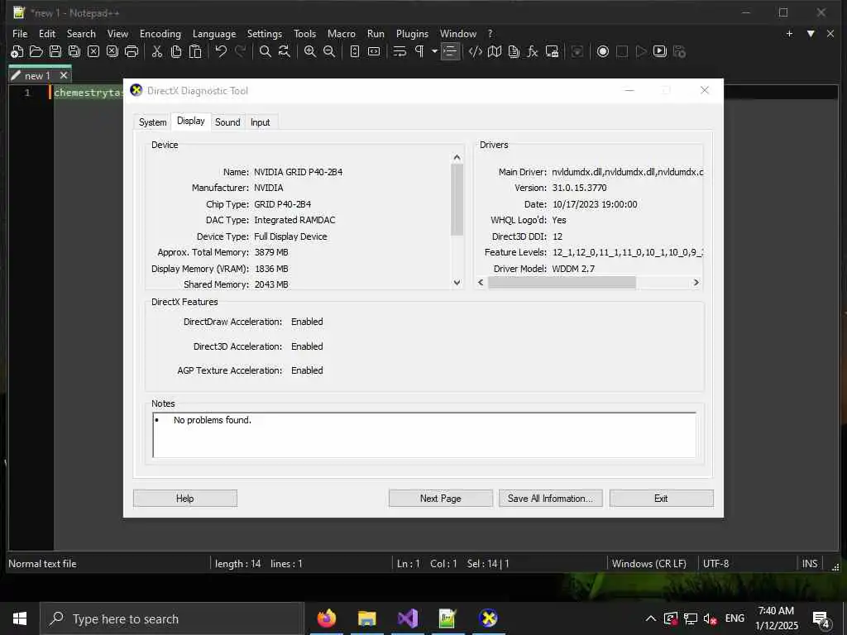Toggle word wrap in the toolbar

(400, 52)
